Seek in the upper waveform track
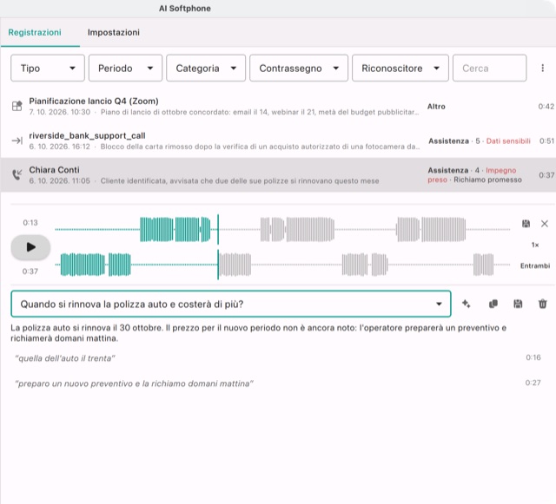This screenshot has width=556, height=504. coord(282,230)
